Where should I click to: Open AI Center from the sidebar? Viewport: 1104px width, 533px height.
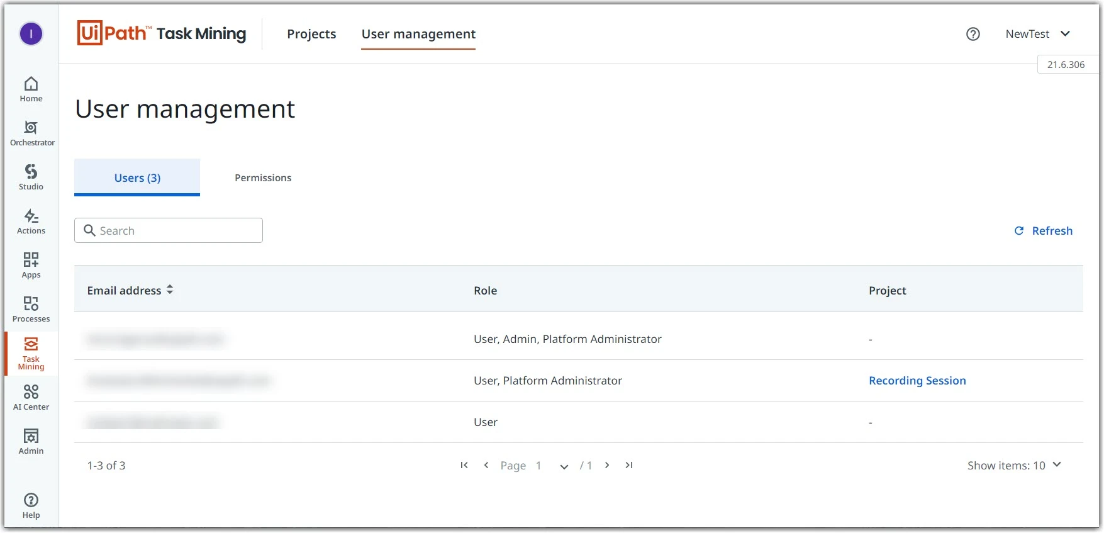point(31,398)
